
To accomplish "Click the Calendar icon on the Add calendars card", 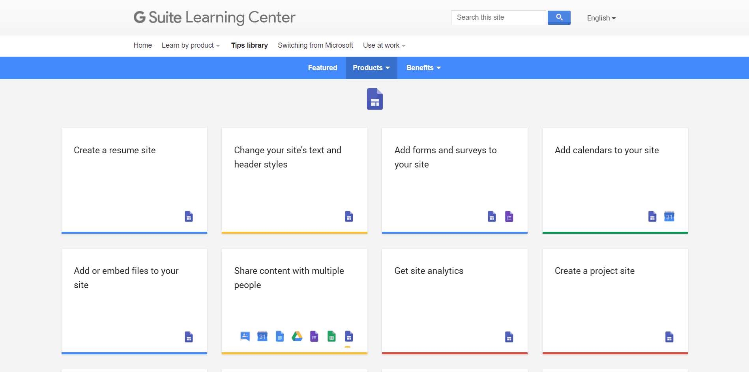I will coord(669,216).
